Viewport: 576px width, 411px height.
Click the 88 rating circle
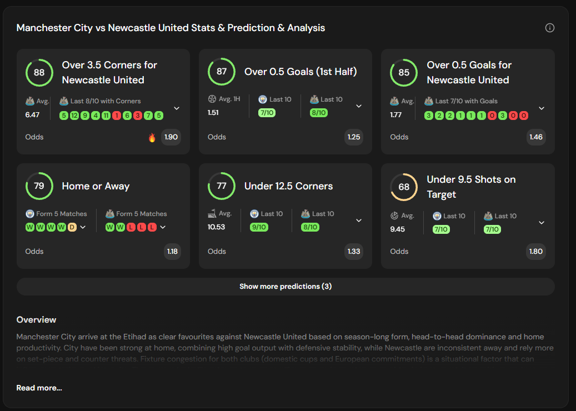[x=39, y=72]
